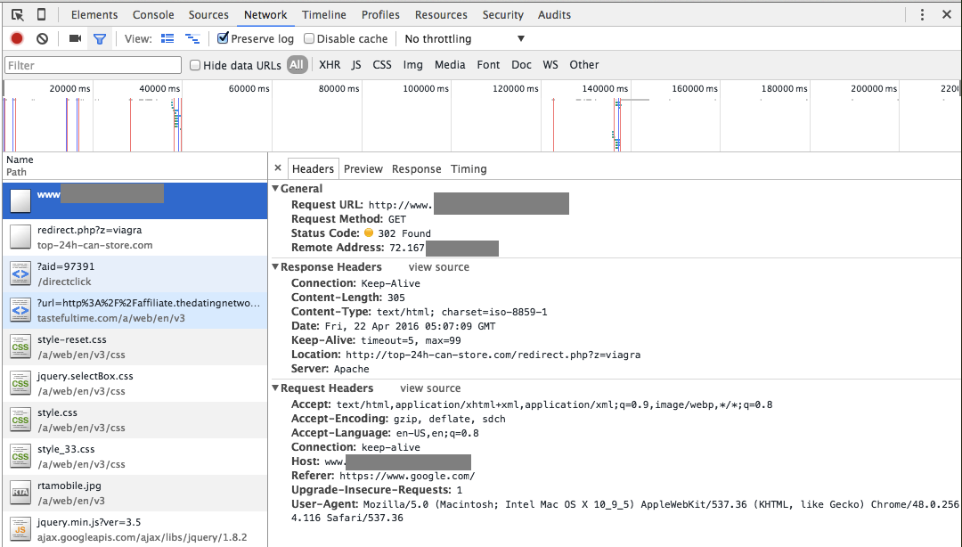Click the Filter text input field
The width and height of the screenshot is (962, 547).
point(93,65)
